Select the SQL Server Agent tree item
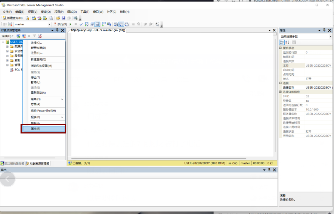This screenshot has height=214, width=334. [x=16, y=70]
